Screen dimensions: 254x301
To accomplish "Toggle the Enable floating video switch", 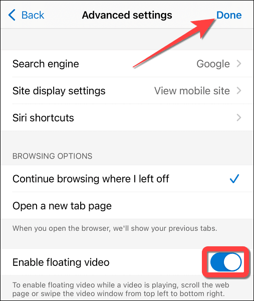I will (x=225, y=262).
